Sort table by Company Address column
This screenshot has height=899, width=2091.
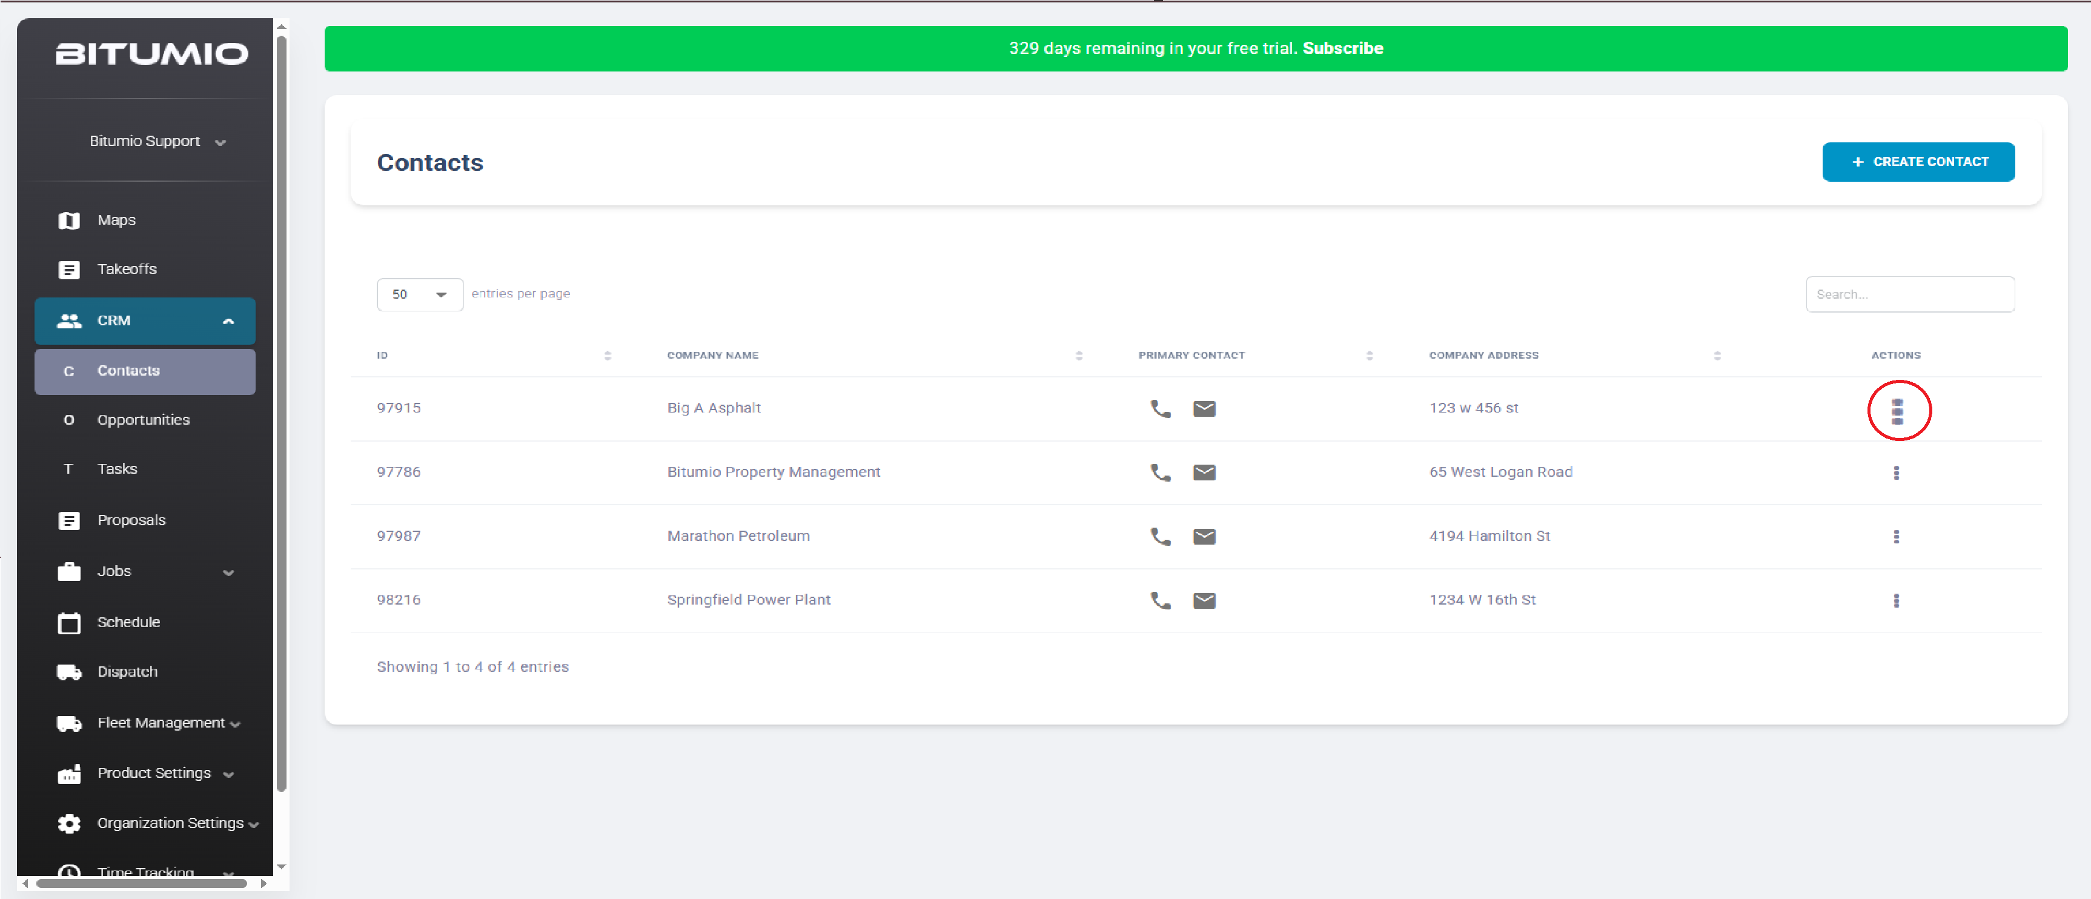click(1717, 356)
